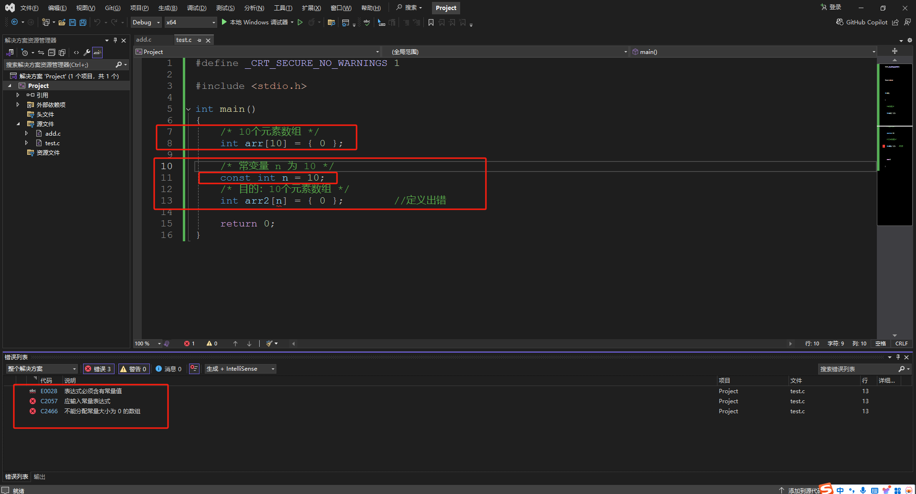Screen dimensions: 916x494
Task: Open the 生成 + IntelliSense source dropdown
Action: point(241,369)
